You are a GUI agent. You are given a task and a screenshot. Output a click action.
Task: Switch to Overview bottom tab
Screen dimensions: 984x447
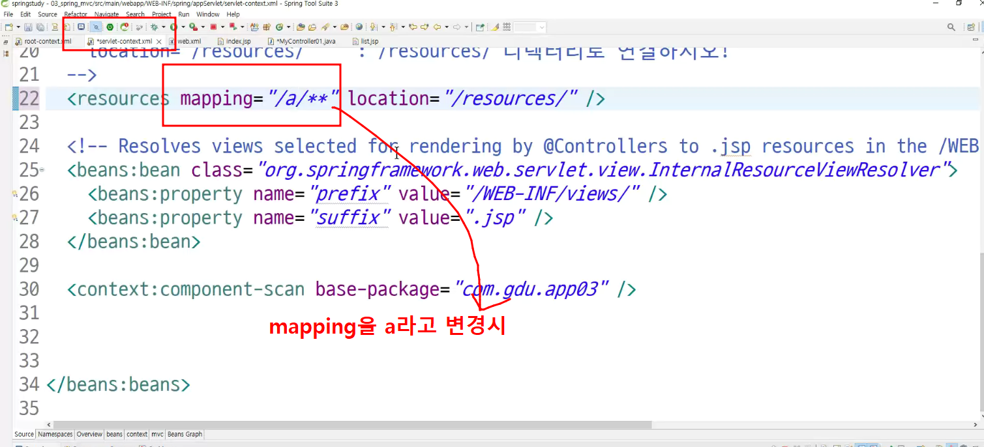pyautogui.click(x=89, y=434)
